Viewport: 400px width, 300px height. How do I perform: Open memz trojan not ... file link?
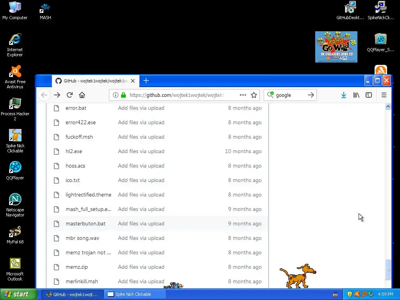click(88, 253)
